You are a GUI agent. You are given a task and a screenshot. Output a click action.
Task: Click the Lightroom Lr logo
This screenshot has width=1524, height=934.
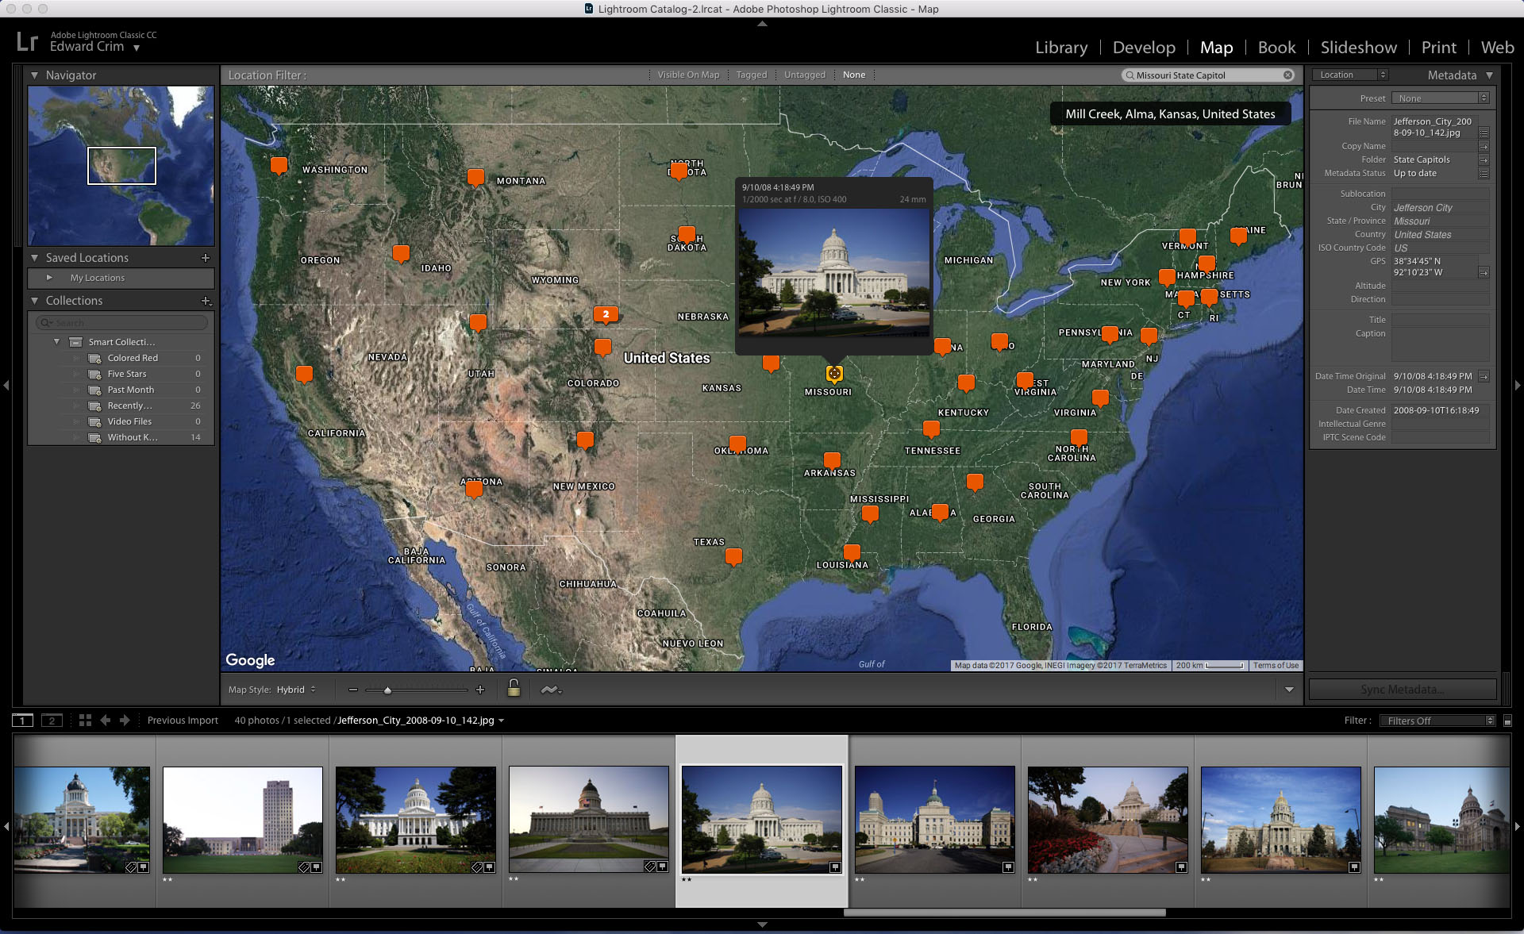point(27,41)
